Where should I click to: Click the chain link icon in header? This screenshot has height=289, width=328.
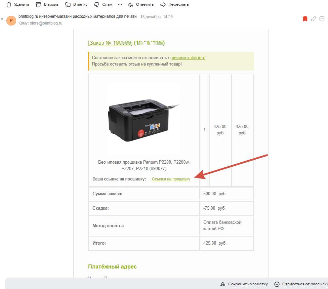tap(314, 19)
